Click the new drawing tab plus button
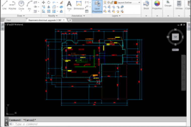191x127 pixels. [x=70, y=20]
